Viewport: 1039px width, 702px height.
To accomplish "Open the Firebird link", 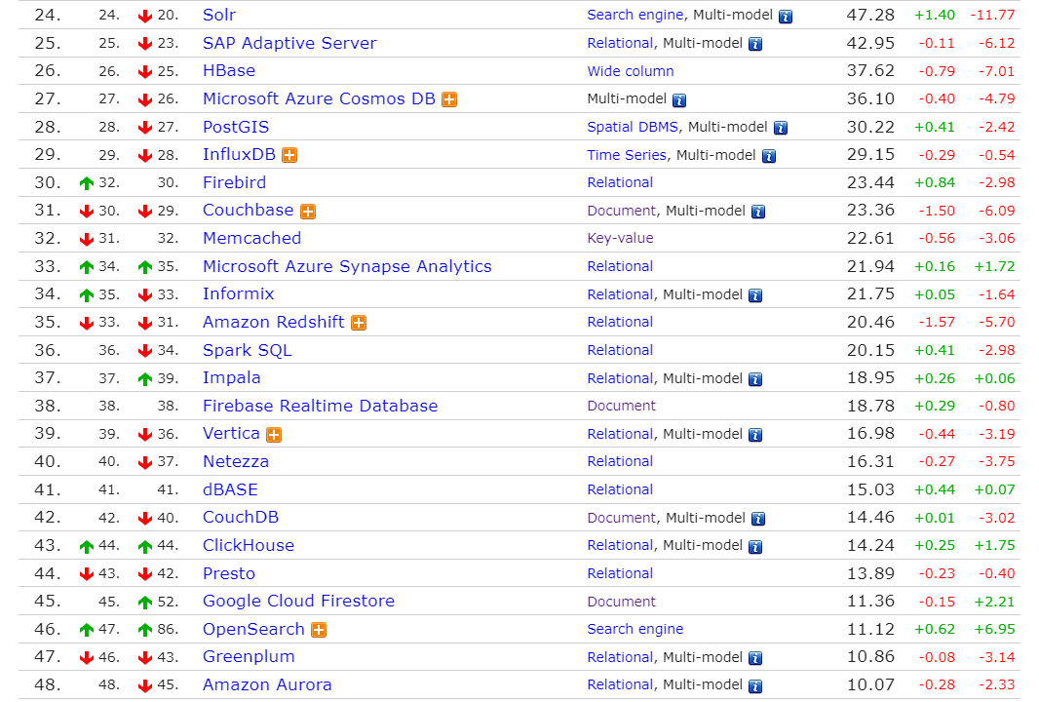I will pos(235,182).
